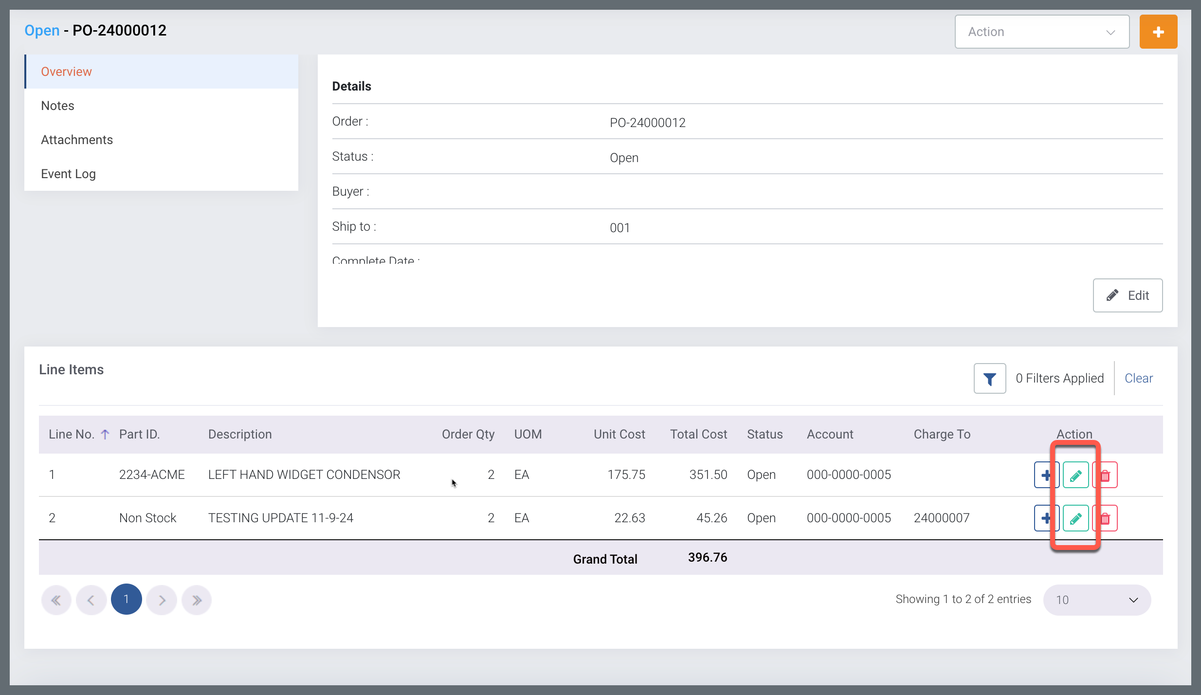Edit line 2 with green pencil icon
This screenshot has height=695, width=1201.
click(x=1075, y=518)
